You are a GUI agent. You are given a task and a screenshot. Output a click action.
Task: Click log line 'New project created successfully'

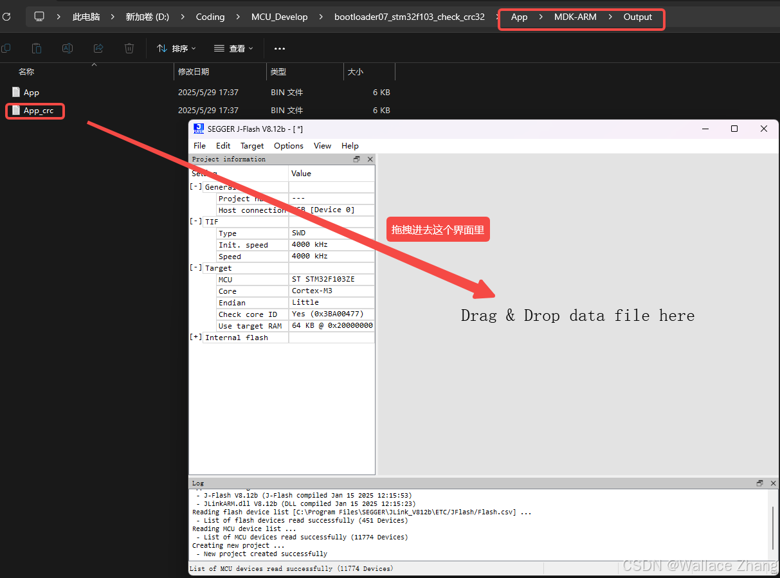[x=265, y=554]
